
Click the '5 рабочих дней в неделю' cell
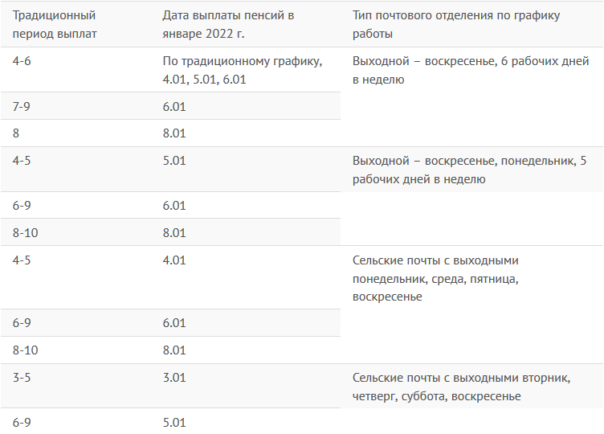tap(475, 169)
